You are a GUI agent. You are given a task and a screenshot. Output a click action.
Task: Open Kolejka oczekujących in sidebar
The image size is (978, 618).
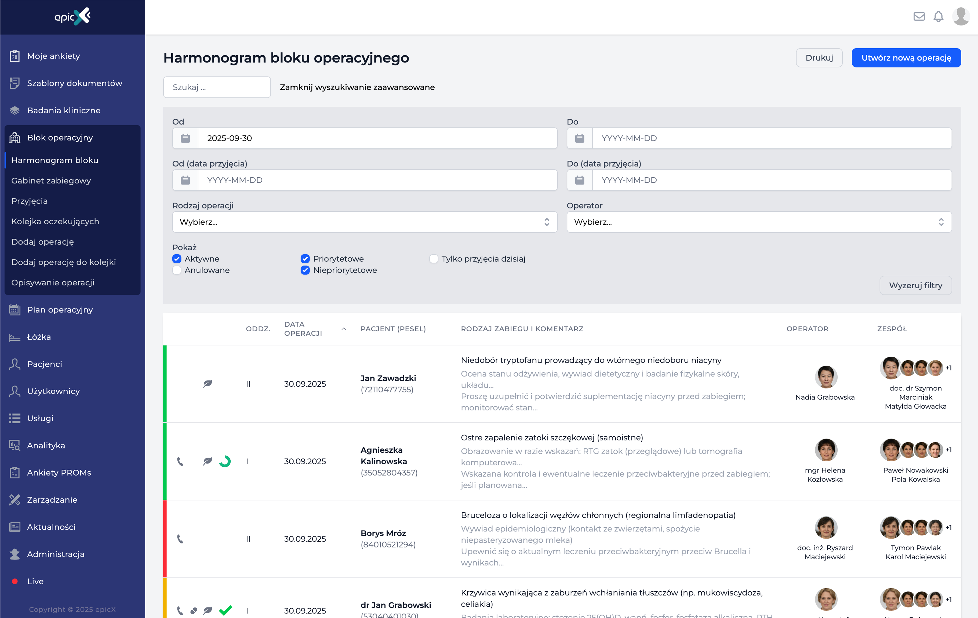[x=55, y=222]
